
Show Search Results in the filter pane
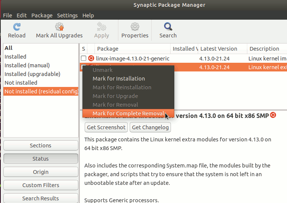40,198
